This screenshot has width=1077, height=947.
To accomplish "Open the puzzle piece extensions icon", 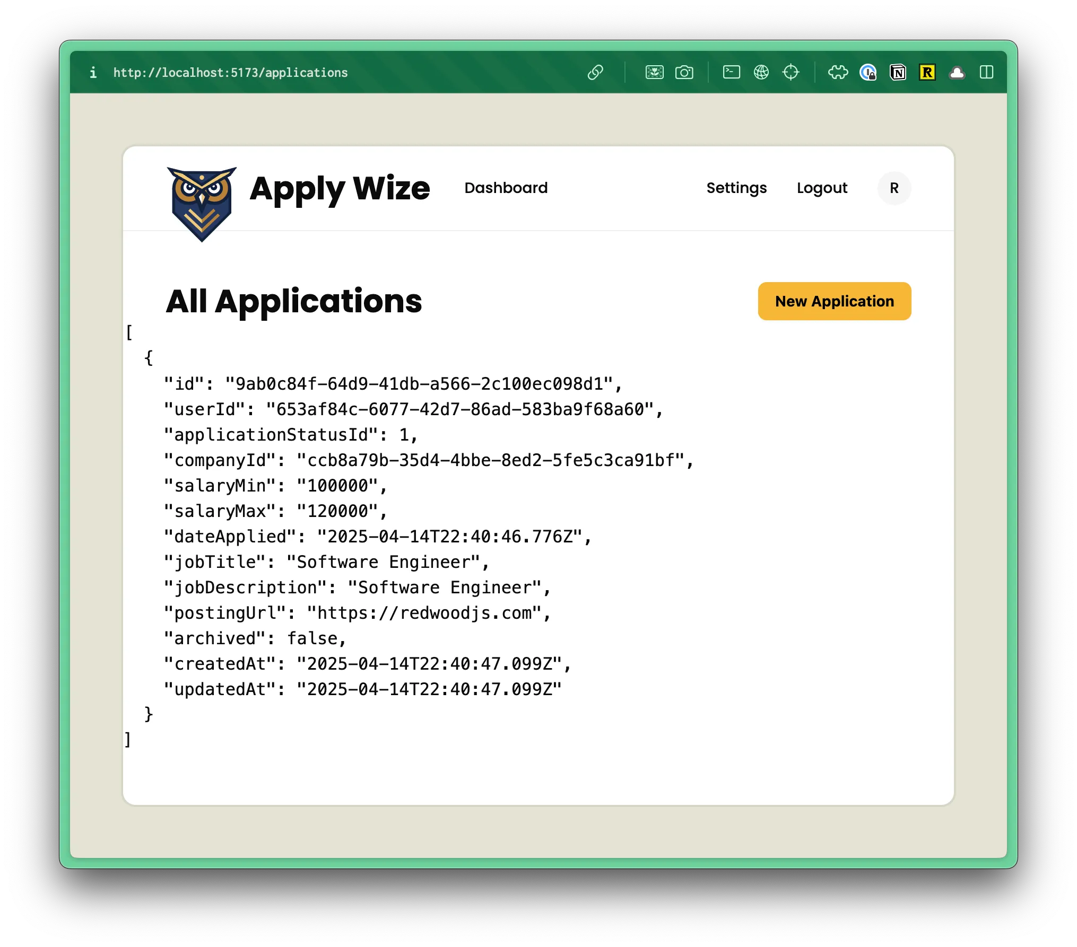I will click(838, 72).
